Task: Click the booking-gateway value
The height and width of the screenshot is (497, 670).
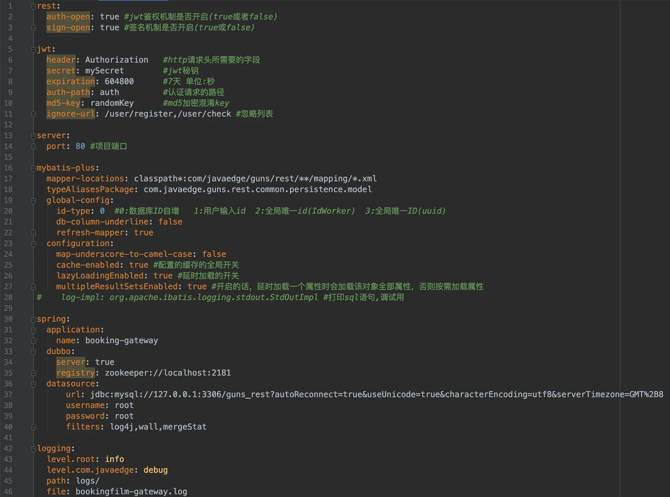Action: point(122,341)
